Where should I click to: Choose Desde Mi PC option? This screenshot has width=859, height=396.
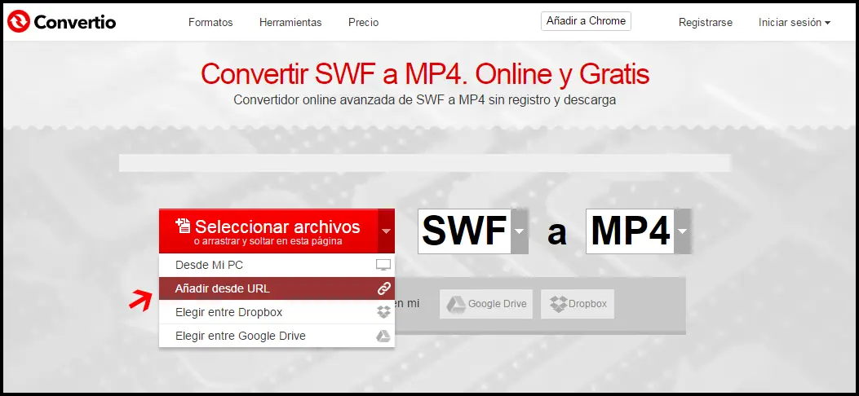277,266
